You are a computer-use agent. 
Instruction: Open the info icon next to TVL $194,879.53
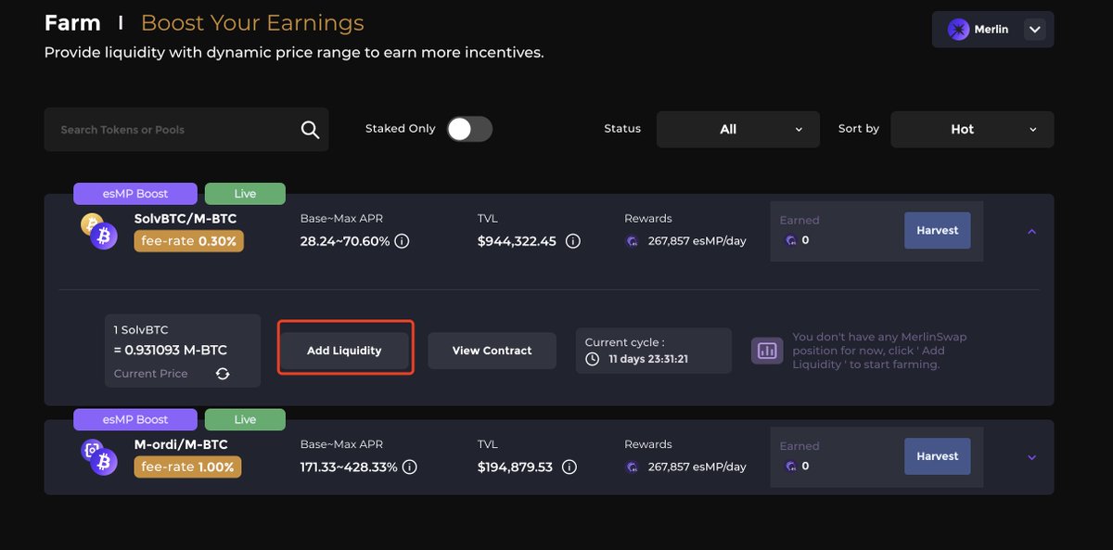pos(569,467)
